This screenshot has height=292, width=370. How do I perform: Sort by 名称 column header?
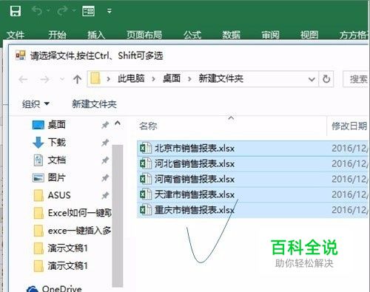pyautogui.click(x=148, y=126)
